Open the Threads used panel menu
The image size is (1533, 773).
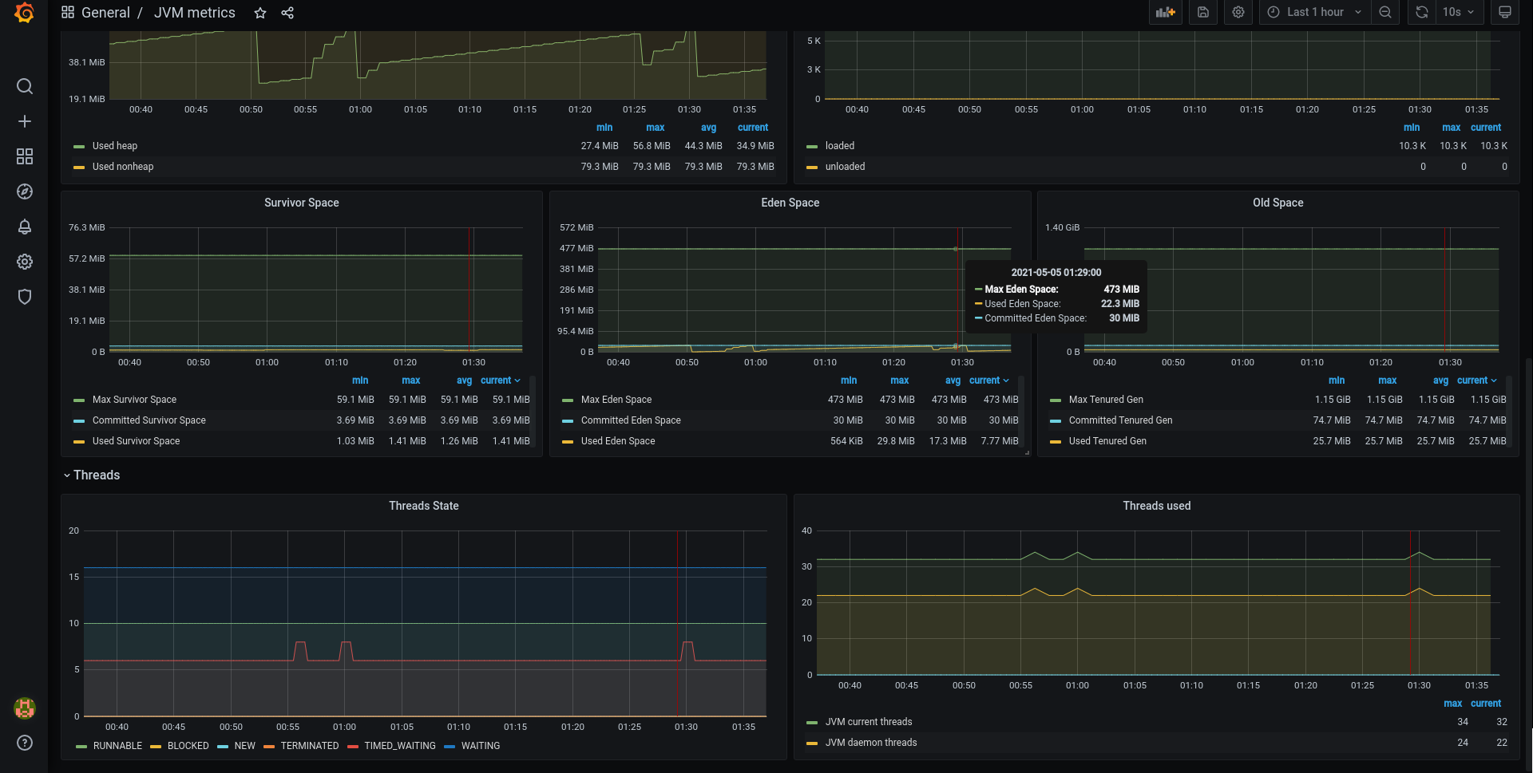point(1157,506)
